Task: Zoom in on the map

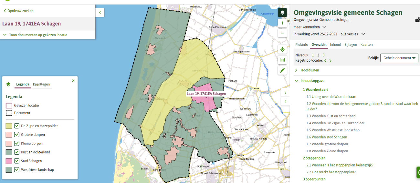Action: [282, 23]
